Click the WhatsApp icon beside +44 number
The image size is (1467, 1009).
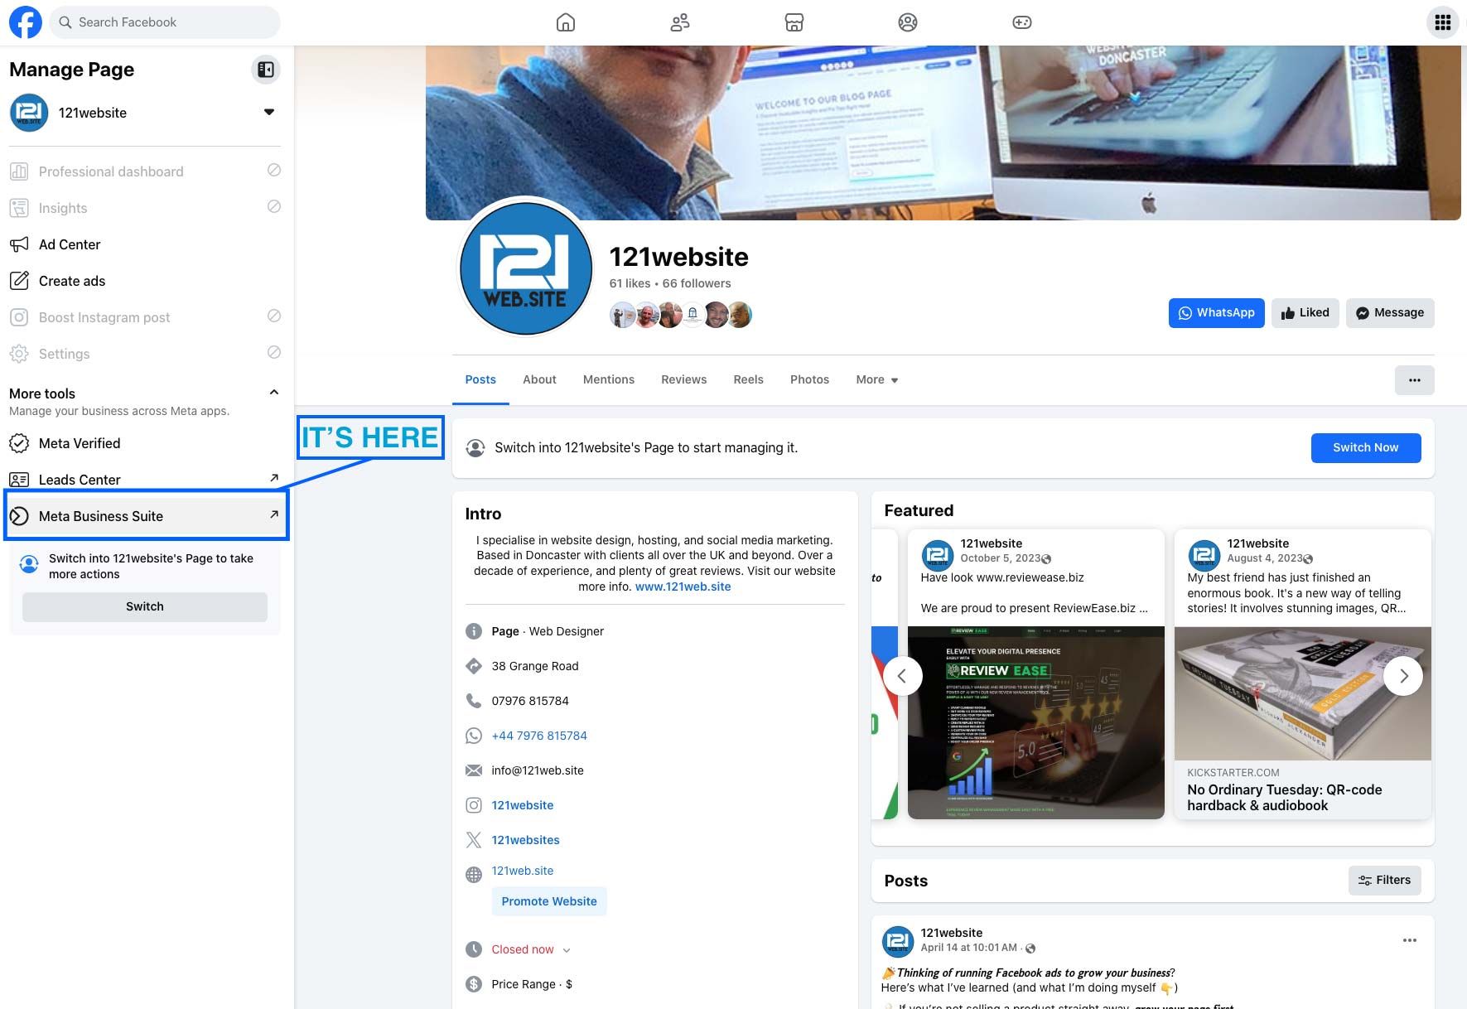474,736
